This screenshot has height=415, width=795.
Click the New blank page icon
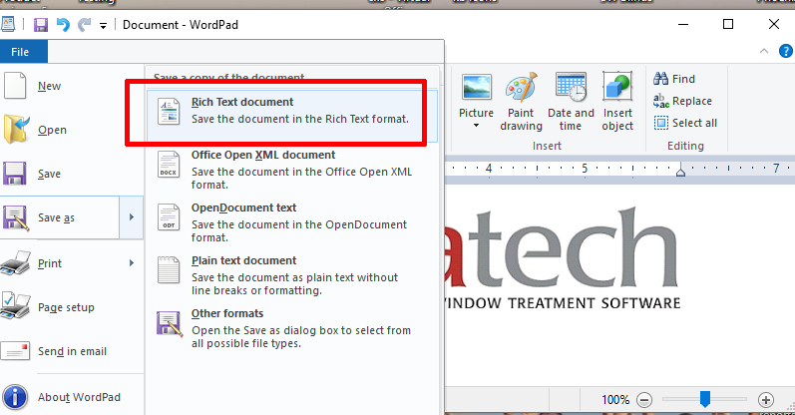tap(15, 85)
